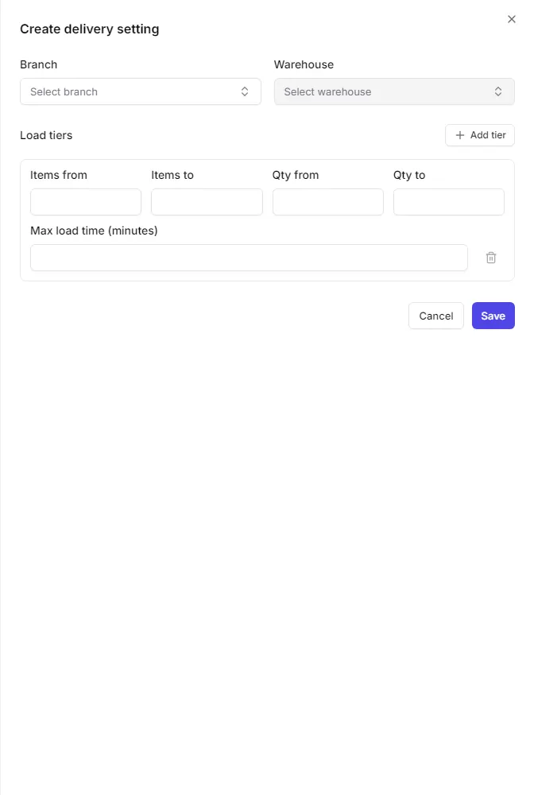
Task: Click the Items from label
Action: point(59,175)
